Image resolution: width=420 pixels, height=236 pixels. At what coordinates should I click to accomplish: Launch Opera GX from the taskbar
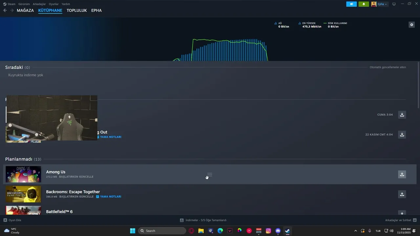191,231
